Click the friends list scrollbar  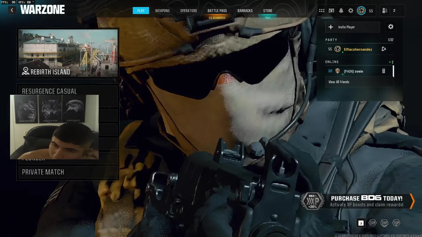pyautogui.click(x=393, y=71)
